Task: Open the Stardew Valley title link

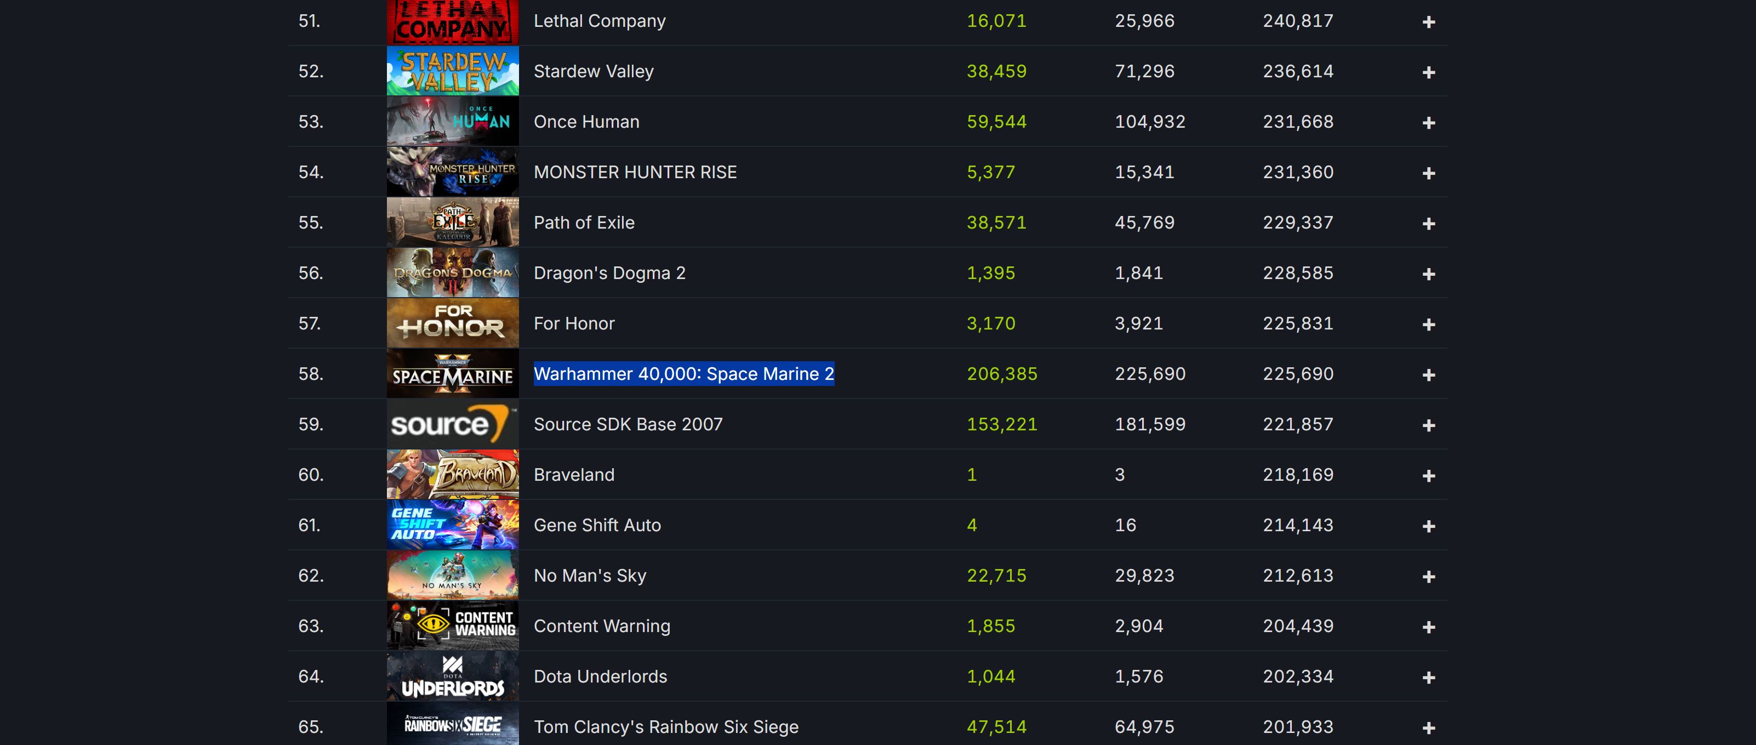Action: click(x=594, y=72)
